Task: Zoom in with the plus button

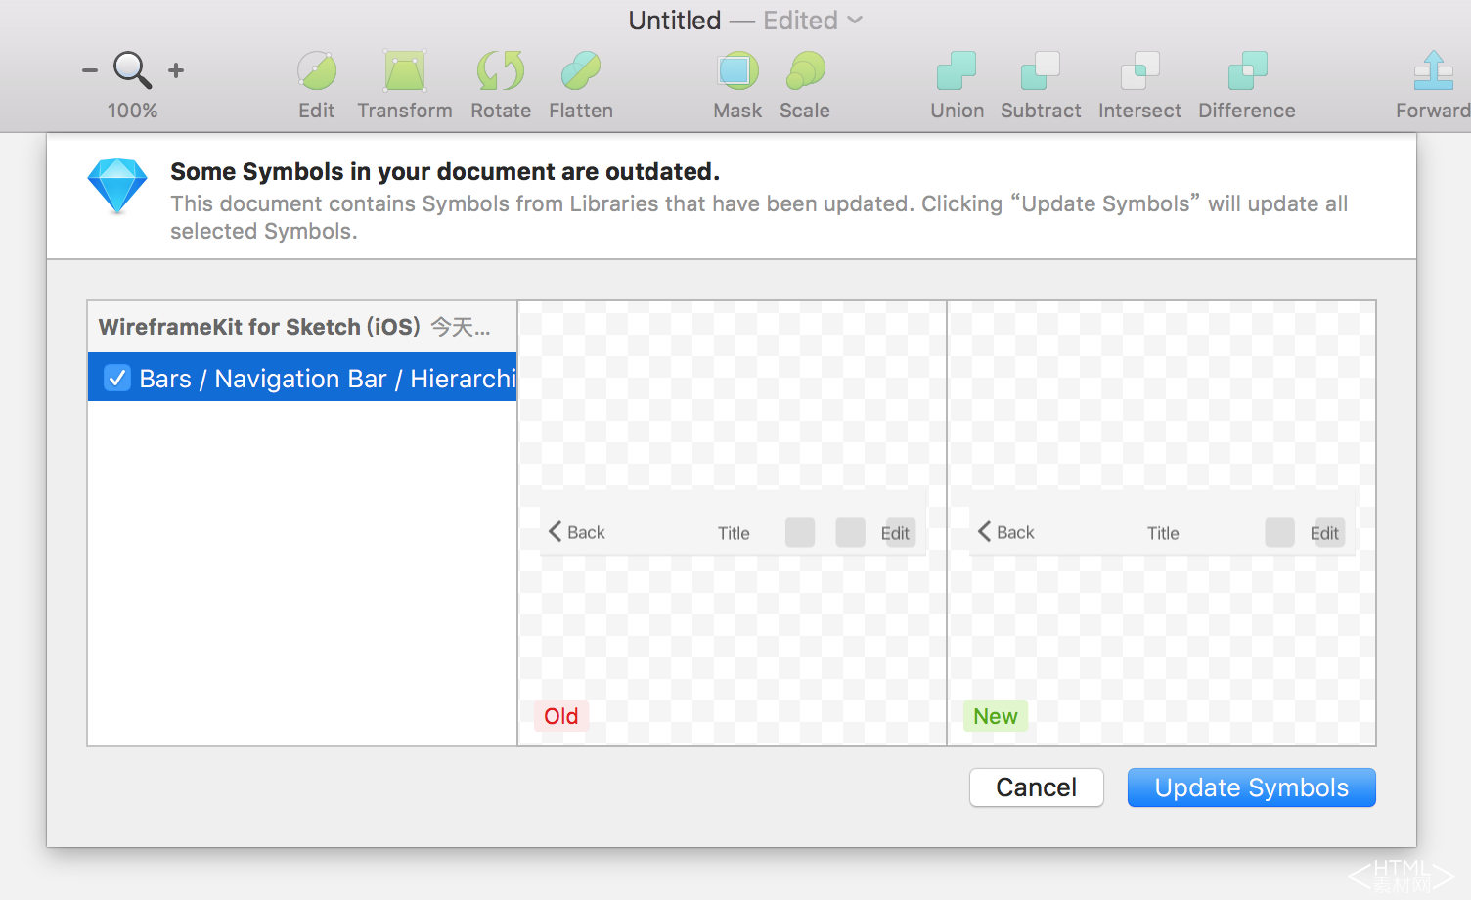Action: [176, 70]
